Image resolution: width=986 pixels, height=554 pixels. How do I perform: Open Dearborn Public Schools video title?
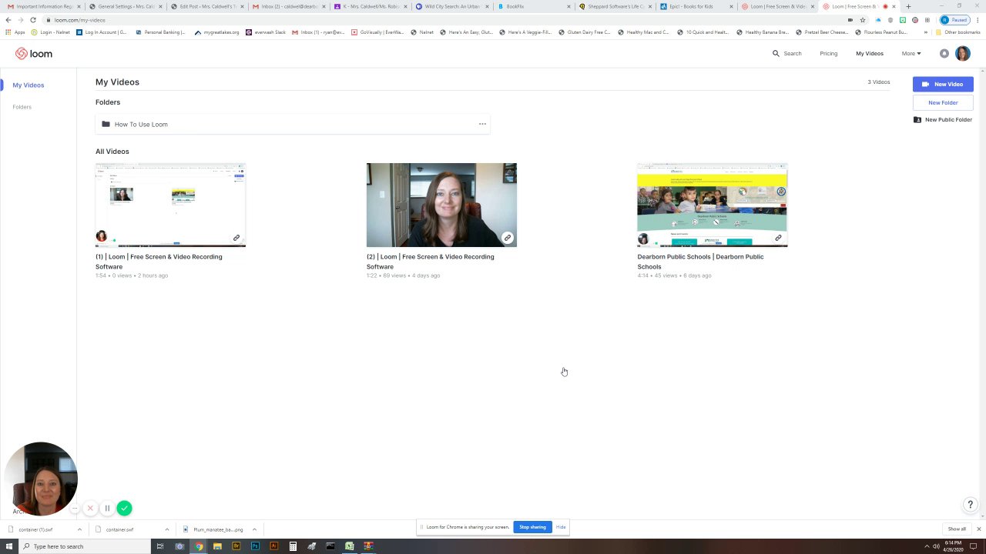pos(700,262)
